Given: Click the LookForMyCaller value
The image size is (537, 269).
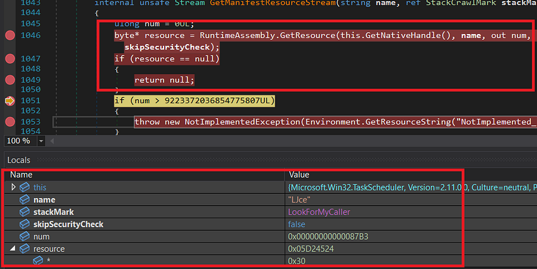Looking at the screenshot, I should tap(319, 212).
